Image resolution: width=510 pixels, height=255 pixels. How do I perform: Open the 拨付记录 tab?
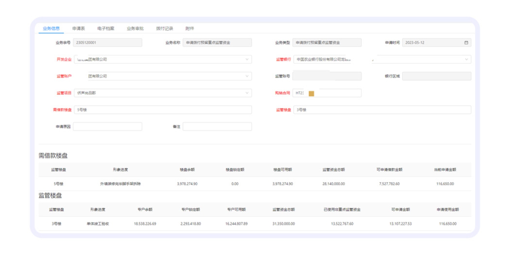coord(165,28)
